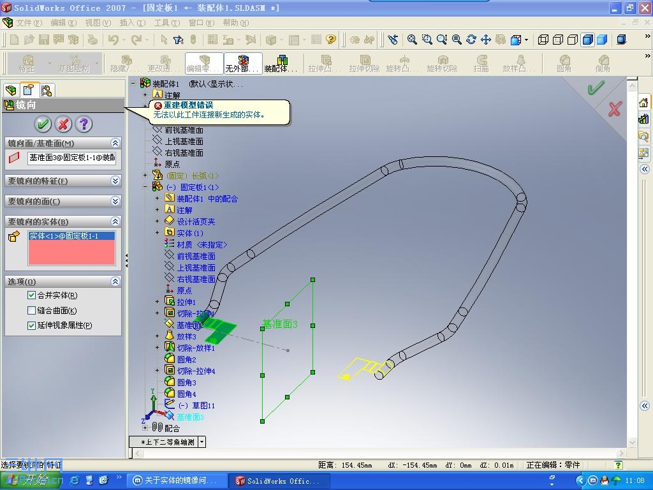Screen dimensions: 653x490
Task: Click the Rebuild traffic light icon
Action: pos(193,40)
